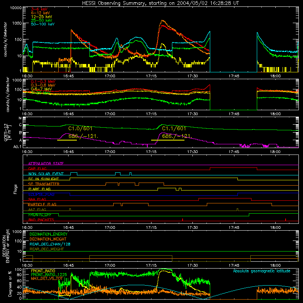303x303 pixels.
Task: Click the raised GAP_FLAG segment around 17:45
Action: pos(233,168)
